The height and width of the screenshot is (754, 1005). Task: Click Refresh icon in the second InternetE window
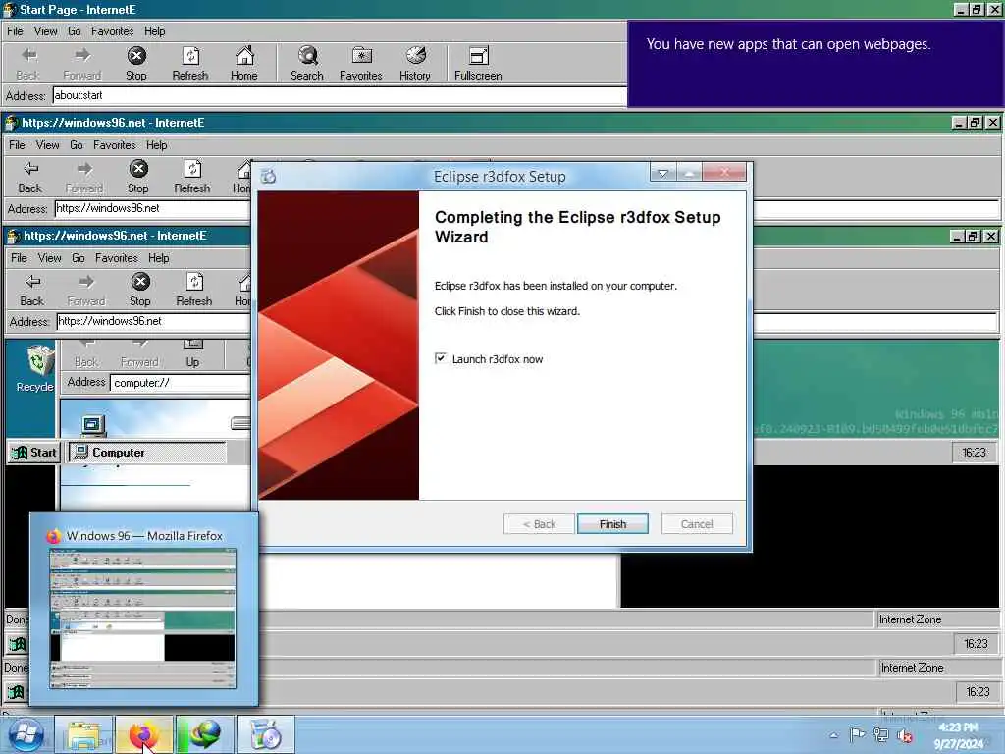(192, 177)
